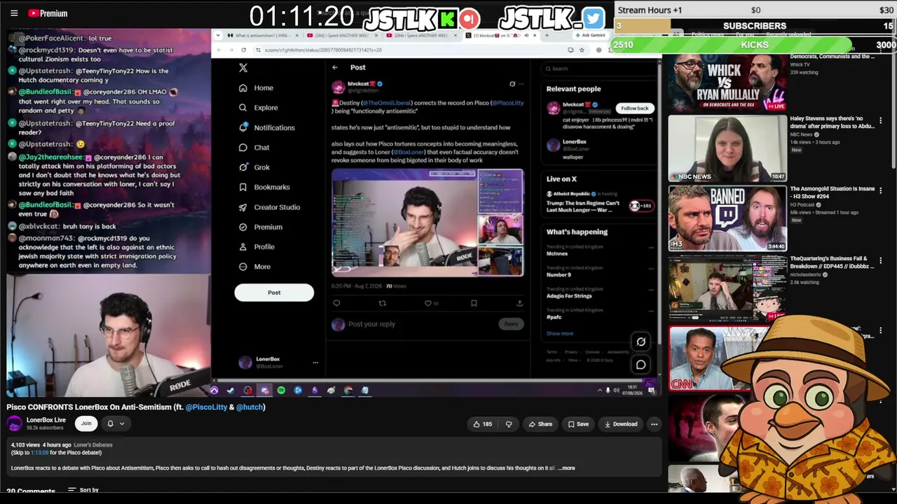This screenshot has height=504, width=897.
Task: Open Chat in the X sidebar
Action: coord(254,148)
